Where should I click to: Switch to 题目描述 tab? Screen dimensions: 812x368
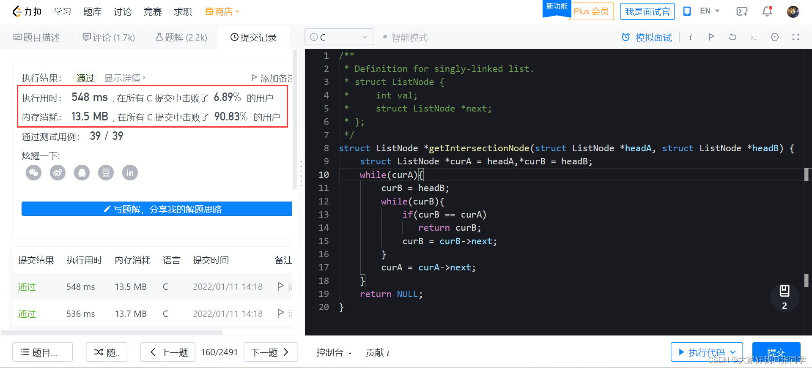tap(36, 37)
